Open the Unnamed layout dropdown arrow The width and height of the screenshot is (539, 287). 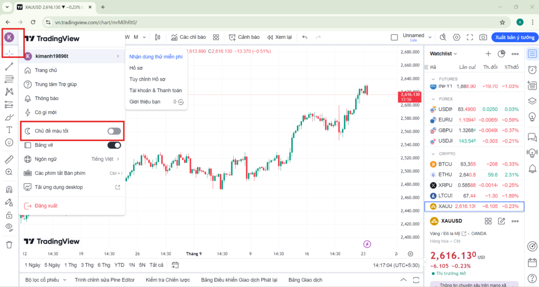point(430,37)
